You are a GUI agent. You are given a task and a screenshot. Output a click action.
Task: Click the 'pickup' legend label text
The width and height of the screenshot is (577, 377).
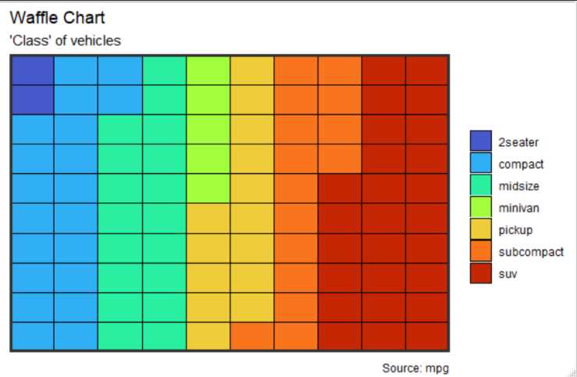click(515, 230)
